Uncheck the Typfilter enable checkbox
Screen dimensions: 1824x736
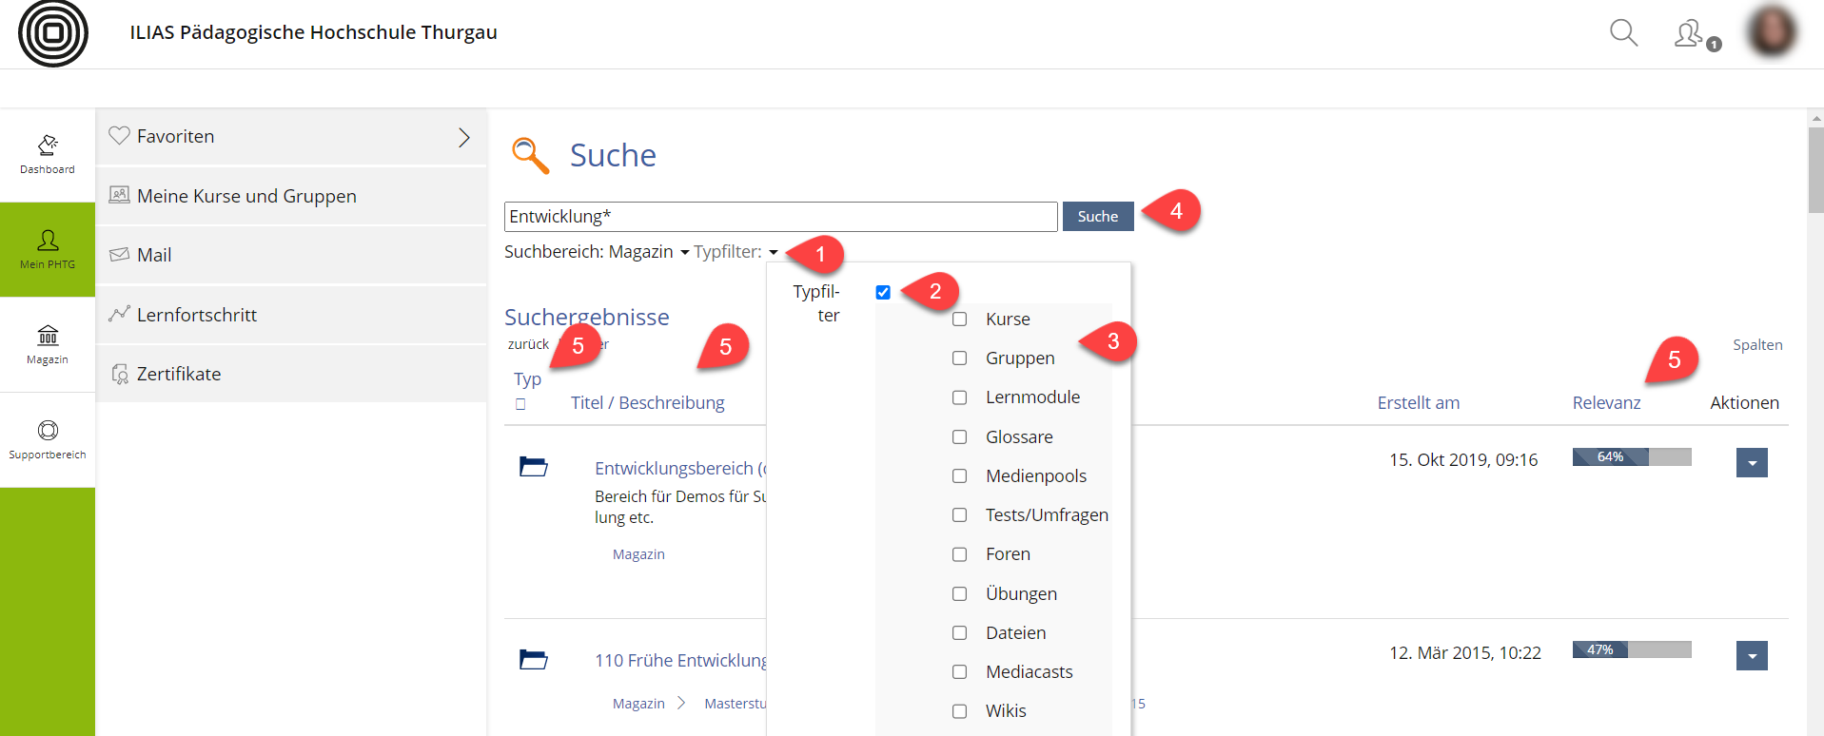click(883, 293)
